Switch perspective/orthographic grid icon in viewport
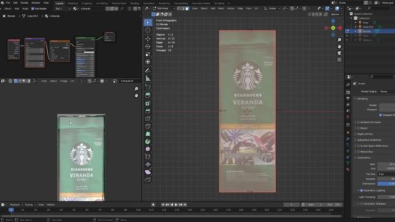The height and width of the screenshot is (222, 395). 339,60
